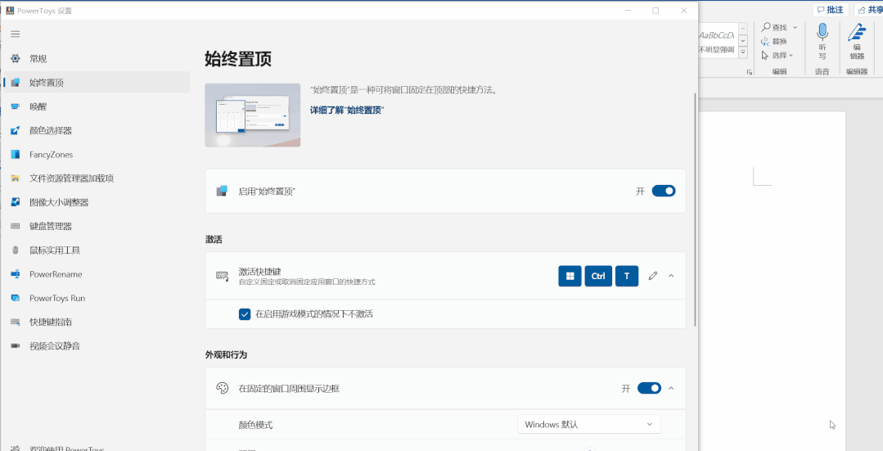Click Word's 替换 replace button
Screen dimensions: 883x451
tap(774, 41)
